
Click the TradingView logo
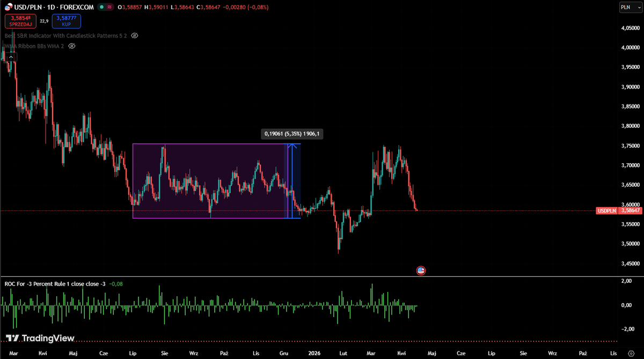pyautogui.click(x=40, y=338)
